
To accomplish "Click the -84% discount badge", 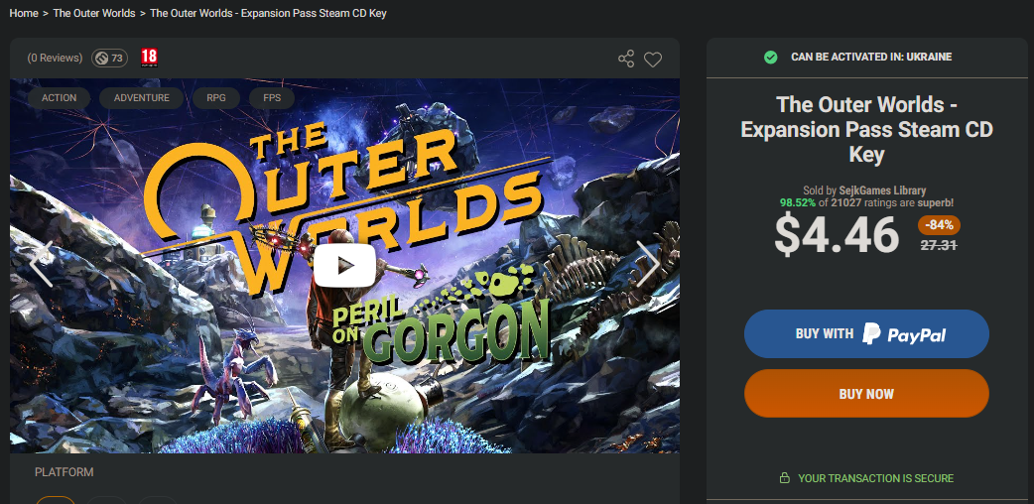I will coord(939,225).
